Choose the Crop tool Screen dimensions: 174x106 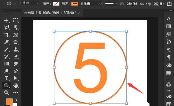click(6, 35)
